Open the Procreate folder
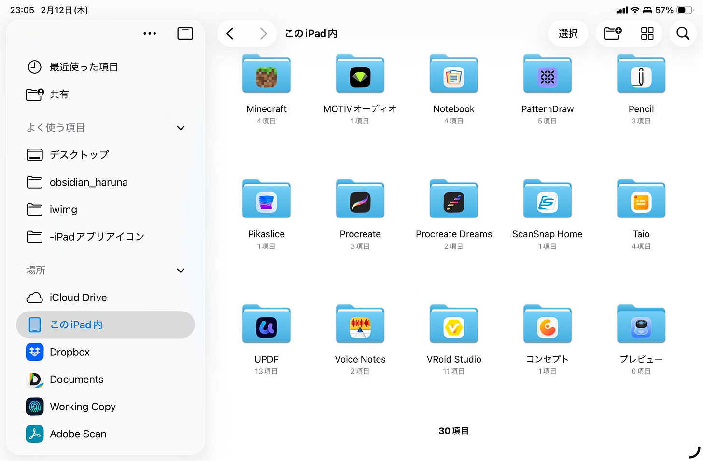 360,199
